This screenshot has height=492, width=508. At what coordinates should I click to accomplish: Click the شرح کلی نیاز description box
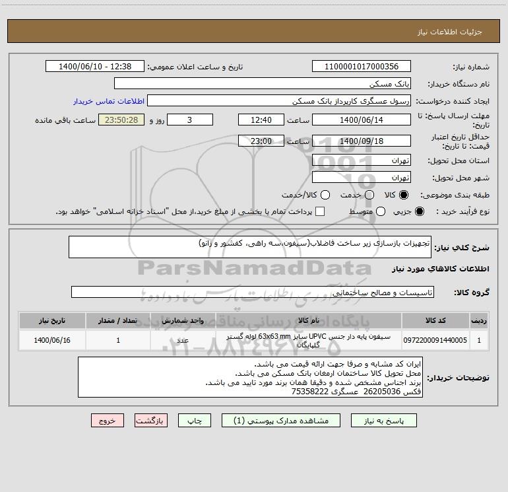tap(250, 247)
